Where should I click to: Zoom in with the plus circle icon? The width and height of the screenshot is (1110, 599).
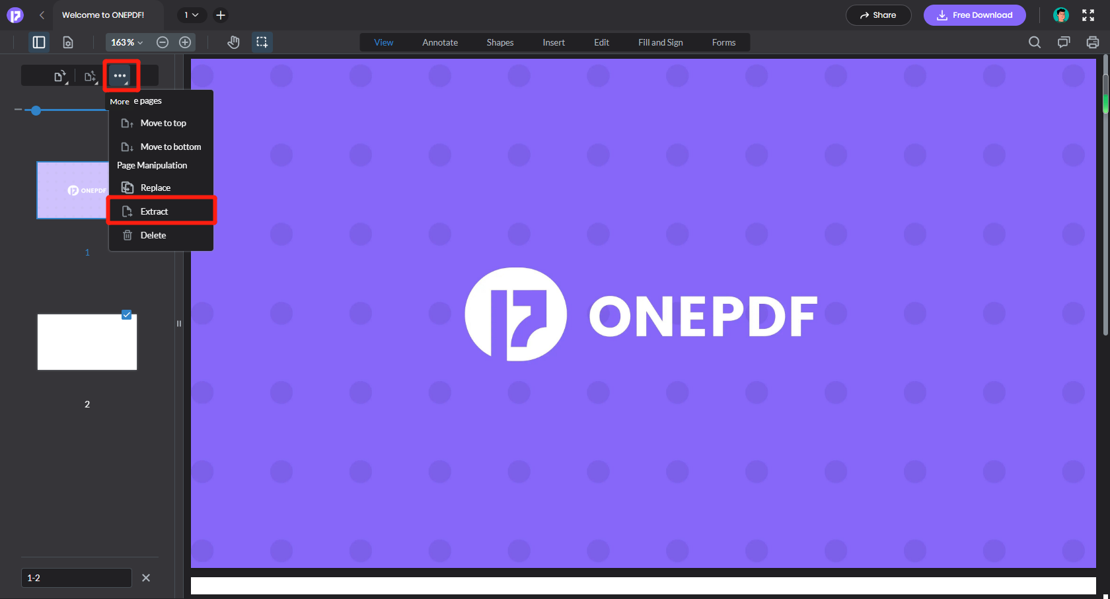[x=185, y=42]
